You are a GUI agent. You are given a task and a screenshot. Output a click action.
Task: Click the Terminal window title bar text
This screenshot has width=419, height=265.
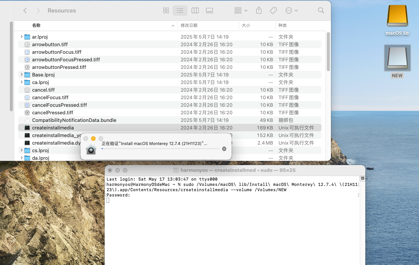click(x=238, y=170)
